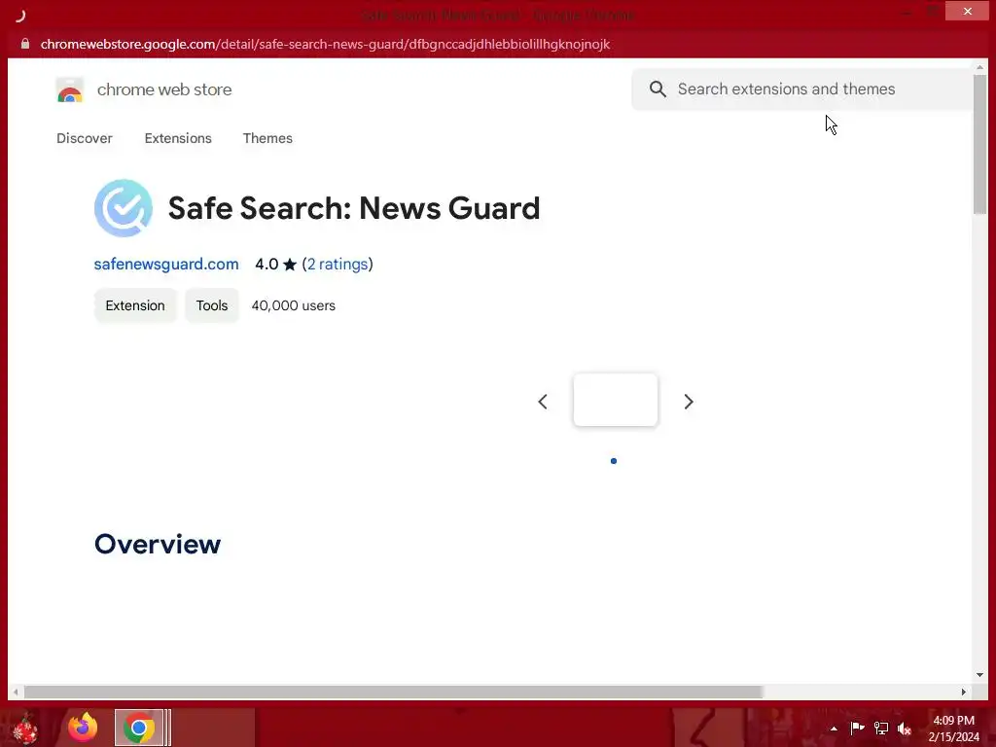
Task: Open the Action Center flag icon
Action: pos(857,728)
